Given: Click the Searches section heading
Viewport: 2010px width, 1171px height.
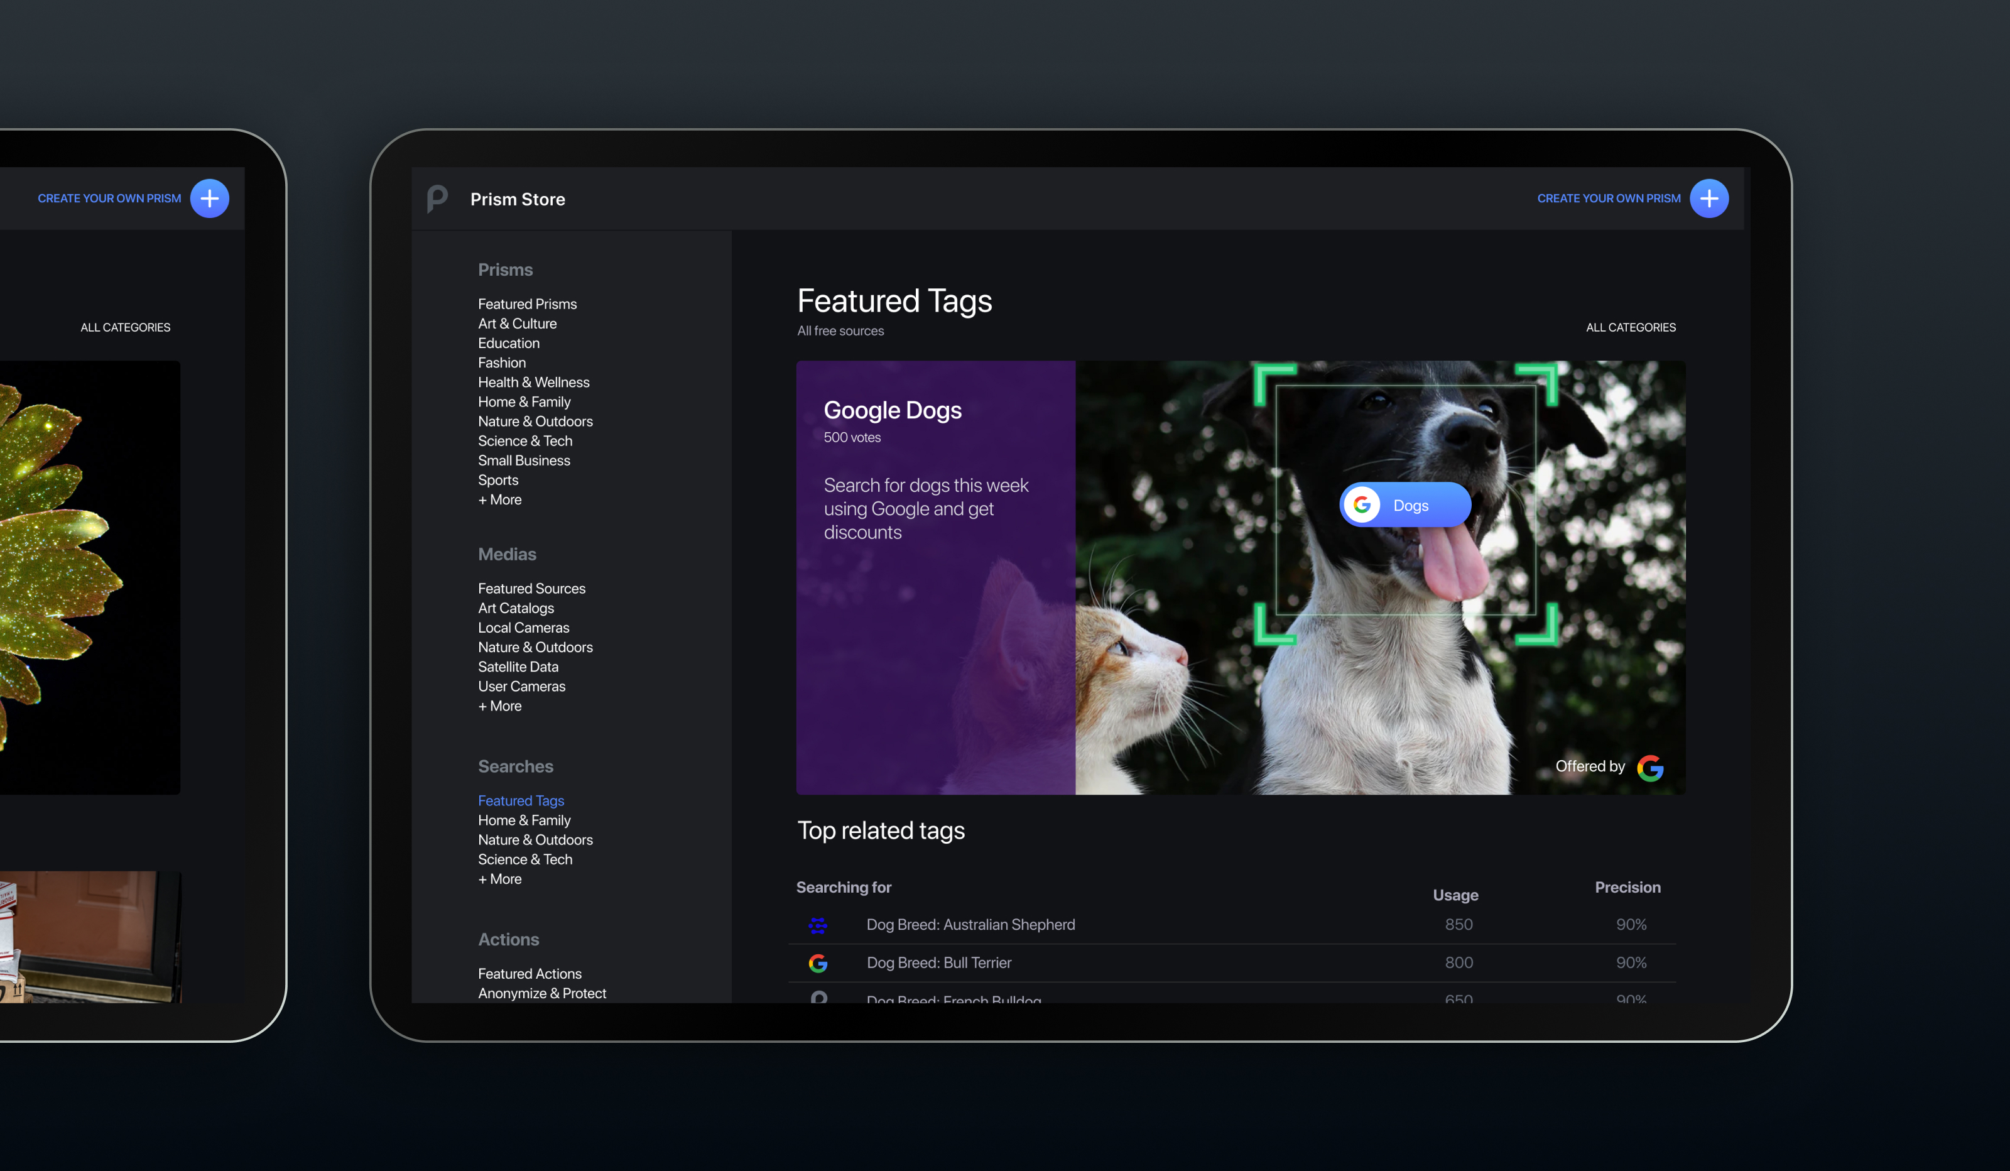Looking at the screenshot, I should click(515, 766).
